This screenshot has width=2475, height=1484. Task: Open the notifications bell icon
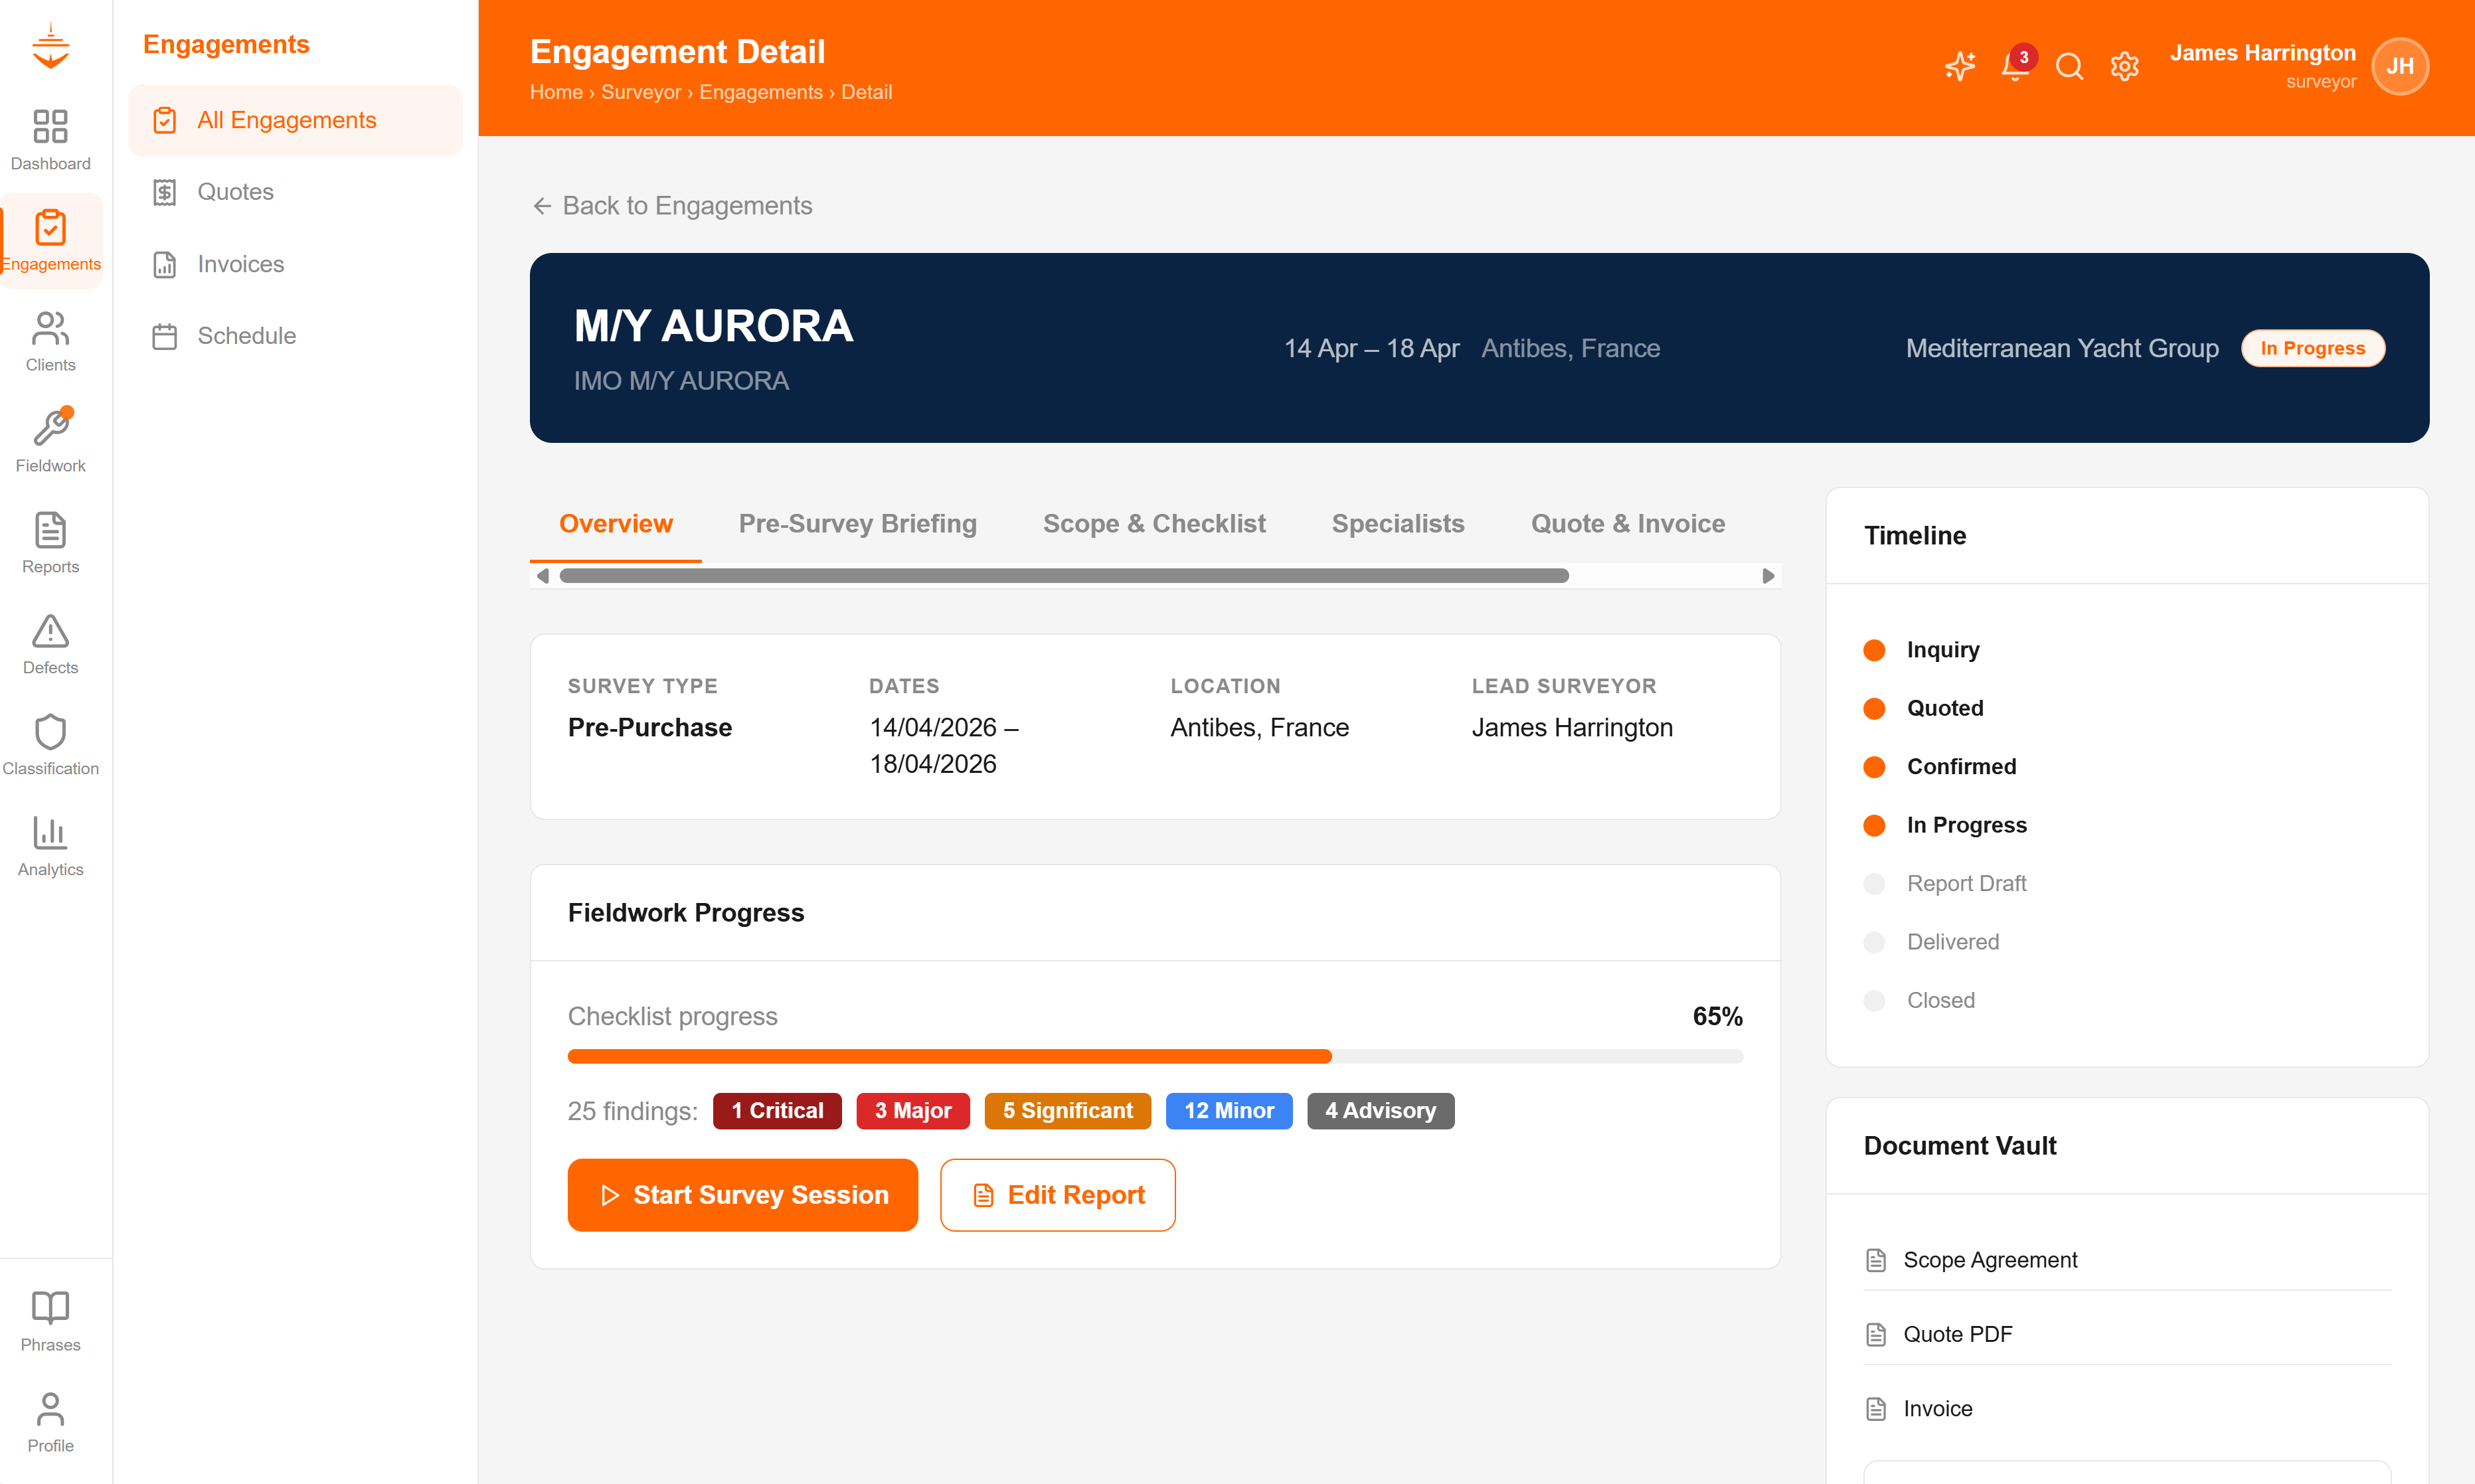pyautogui.click(x=2014, y=67)
